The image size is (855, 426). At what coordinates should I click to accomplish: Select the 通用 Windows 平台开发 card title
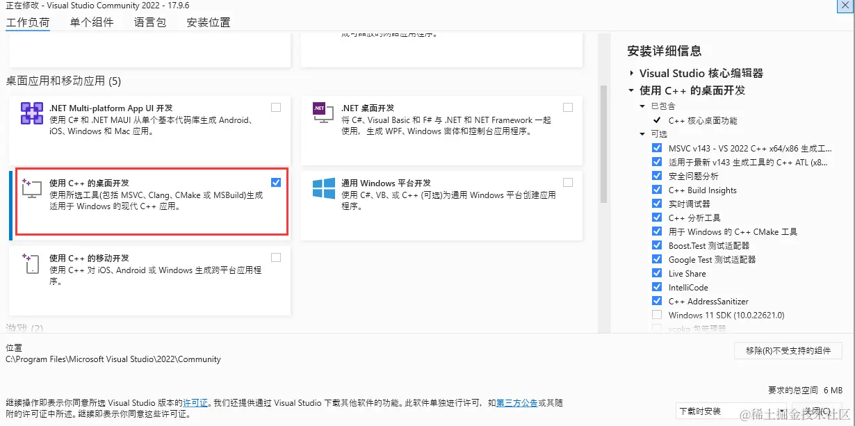click(x=386, y=183)
